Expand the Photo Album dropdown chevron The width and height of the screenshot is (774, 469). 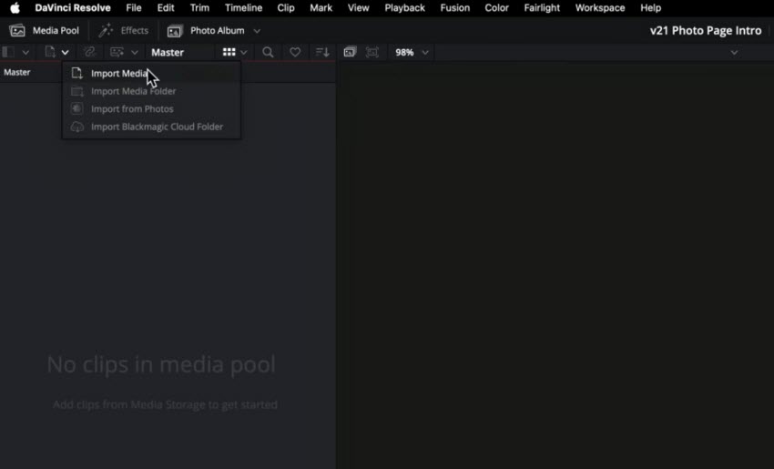coord(257,31)
